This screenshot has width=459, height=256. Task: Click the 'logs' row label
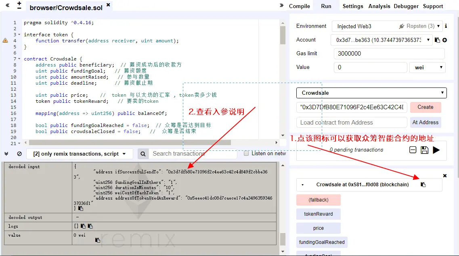(13, 226)
